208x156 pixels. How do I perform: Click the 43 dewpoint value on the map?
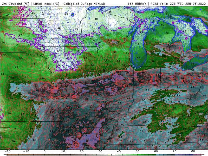(x=33, y=13)
